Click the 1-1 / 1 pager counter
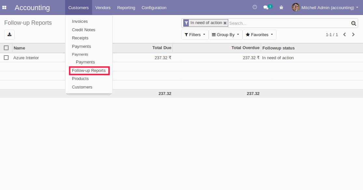363x190 pixels. click(332, 35)
